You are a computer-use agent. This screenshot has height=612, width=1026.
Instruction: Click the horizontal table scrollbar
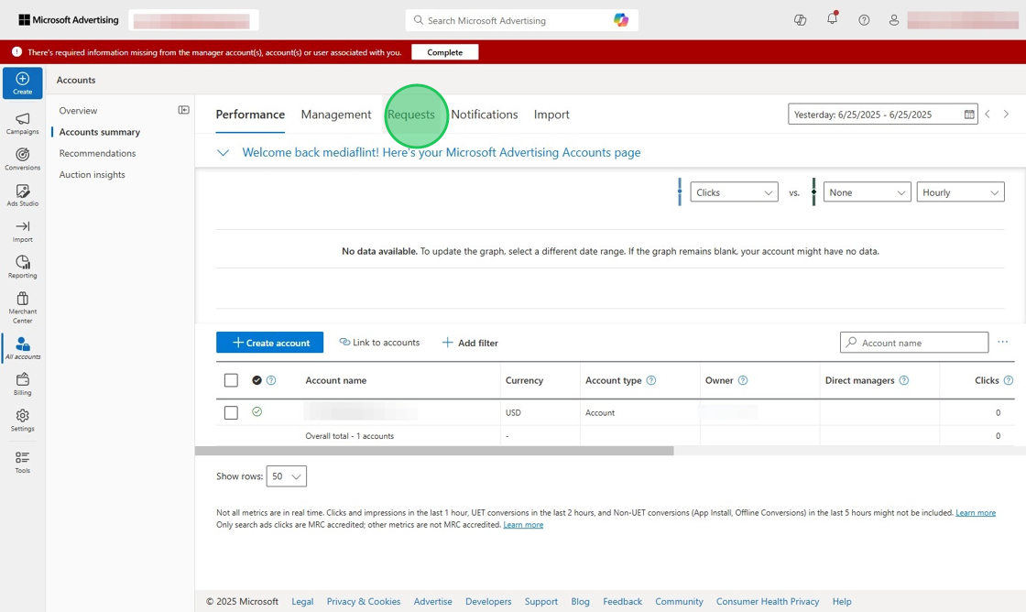coord(434,451)
